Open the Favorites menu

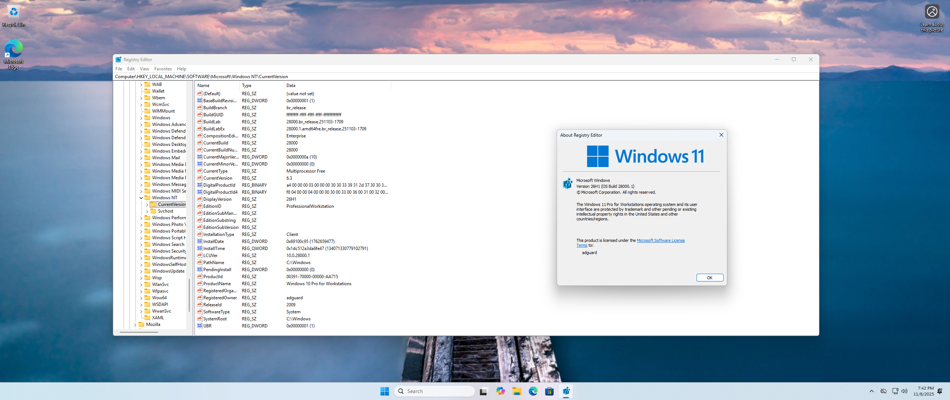point(163,69)
